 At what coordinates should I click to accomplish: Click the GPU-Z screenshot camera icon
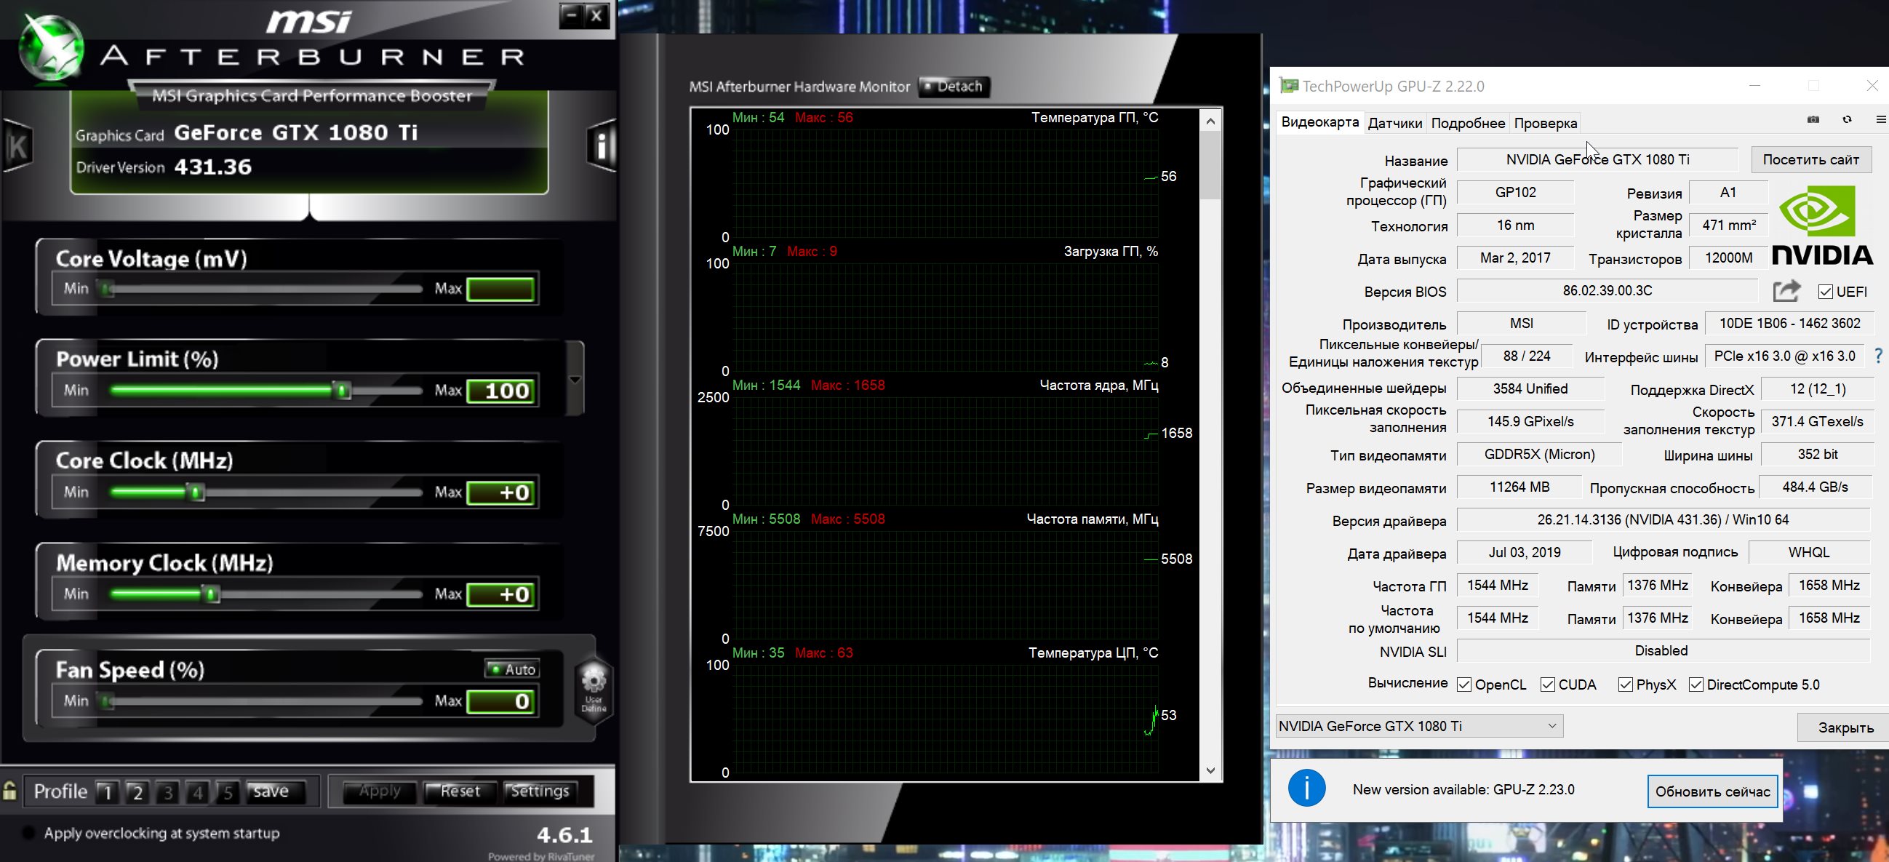coord(1813,119)
